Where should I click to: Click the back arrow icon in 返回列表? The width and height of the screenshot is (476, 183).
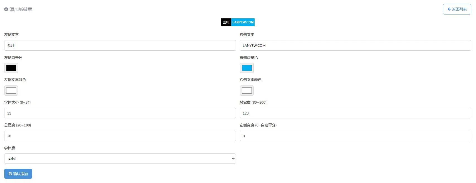[449, 9]
